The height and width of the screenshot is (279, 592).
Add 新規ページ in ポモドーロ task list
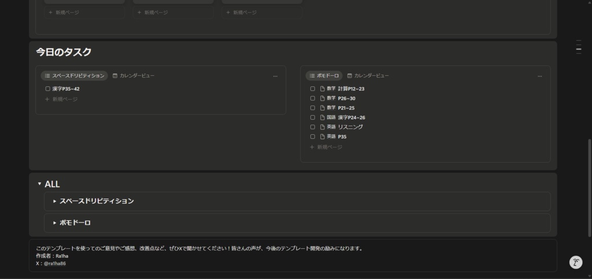tap(326, 147)
